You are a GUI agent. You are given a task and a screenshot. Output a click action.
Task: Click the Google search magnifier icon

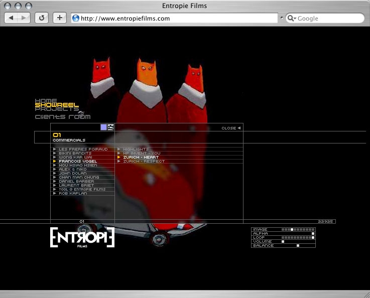291,19
